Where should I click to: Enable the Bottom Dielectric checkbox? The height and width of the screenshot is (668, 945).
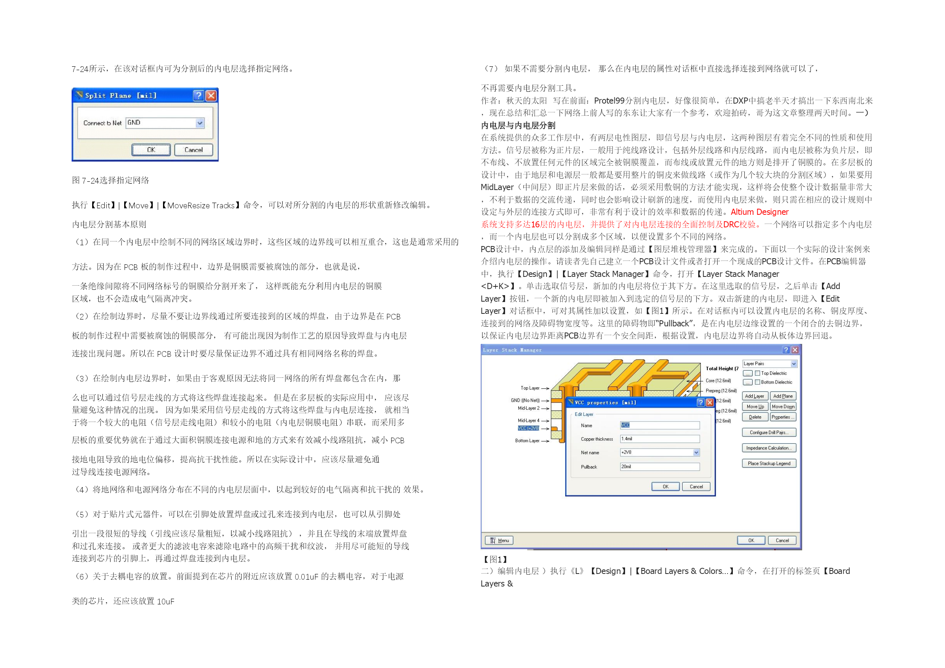click(x=757, y=382)
